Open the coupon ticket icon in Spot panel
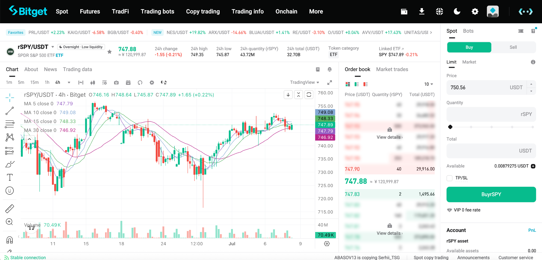The width and height of the screenshot is (542, 260). tap(521, 31)
